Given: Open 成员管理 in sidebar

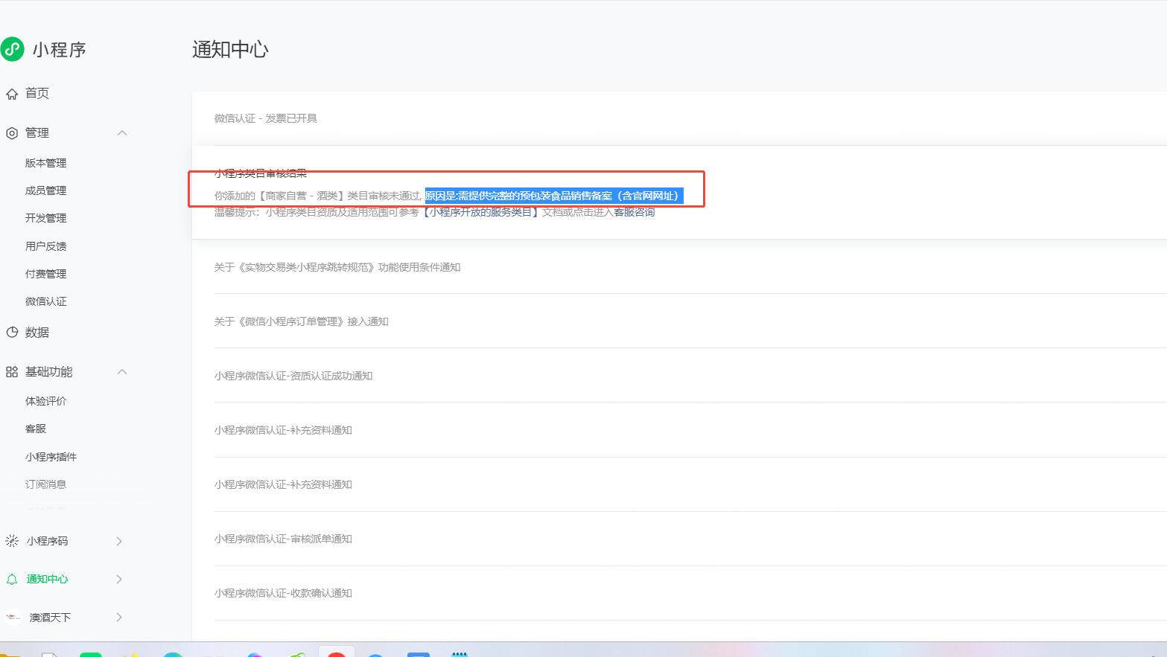Looking at the screenshot, I should click(x=46, y=190).
